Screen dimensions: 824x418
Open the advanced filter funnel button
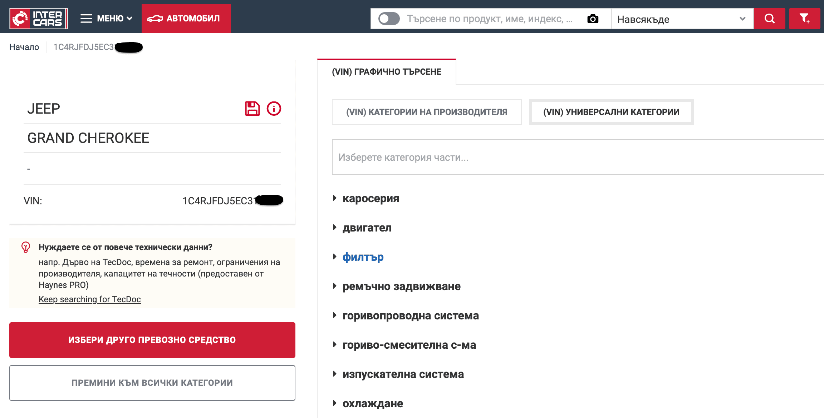804,19
